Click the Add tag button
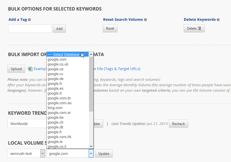The height and width of the screenshot is (162, 231). pos(59,29)
